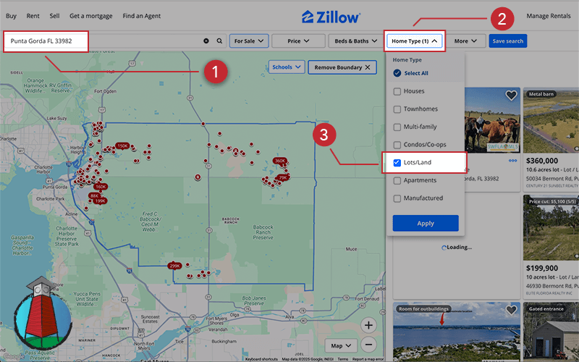The width and height of the screenshot is (579, 362).
Task: Open the Room for outbuildings listing photo
Action: (x=457, y=332)
